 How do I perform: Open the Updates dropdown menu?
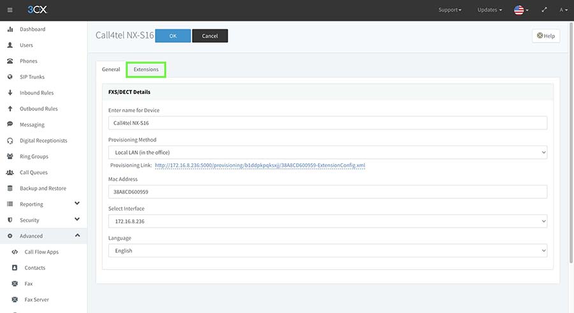(x=489, y=10)
